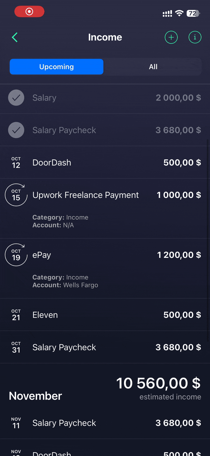Tap the recurring Oct 19 date icon
Viewport: 210px width, 456px height.
point(16,255)
